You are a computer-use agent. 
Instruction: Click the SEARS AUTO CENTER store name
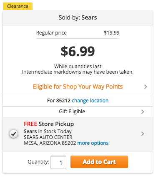48,137
